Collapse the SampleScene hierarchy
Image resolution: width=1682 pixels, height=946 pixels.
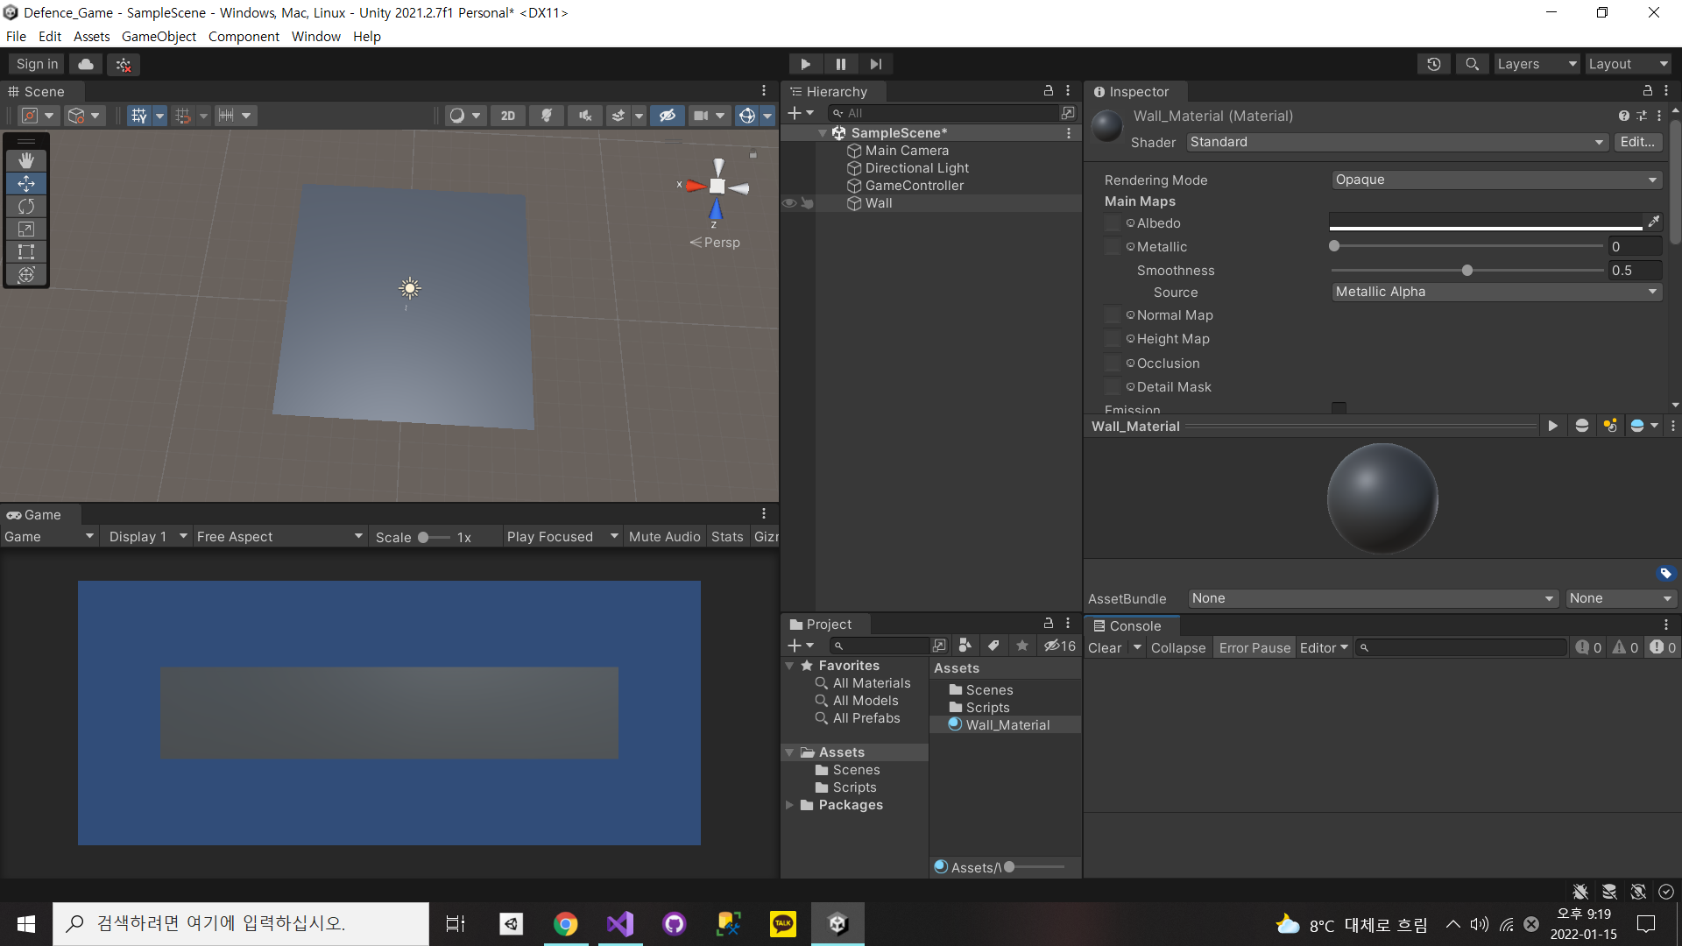(822, 133)
